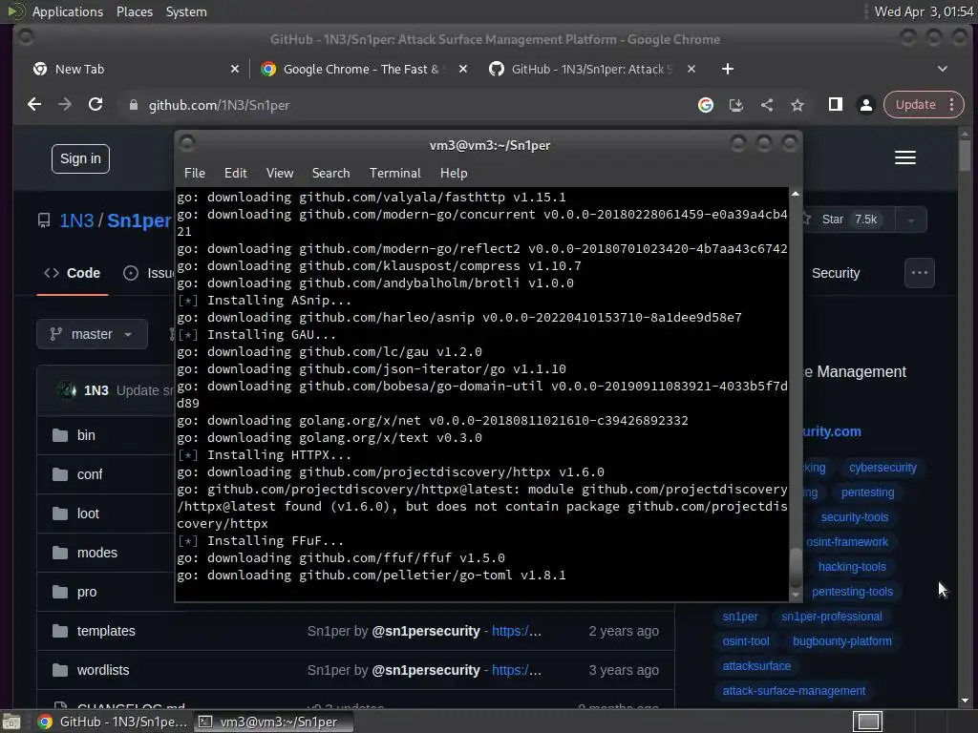Click the Chrome Update button
Viewport: 978px width, 733px height.
coord(915,105)
